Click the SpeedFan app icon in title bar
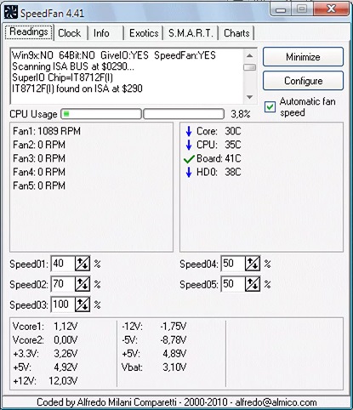The height and width of the screenshot is (410, 353). pyautogui.click(x=11, y=13)
